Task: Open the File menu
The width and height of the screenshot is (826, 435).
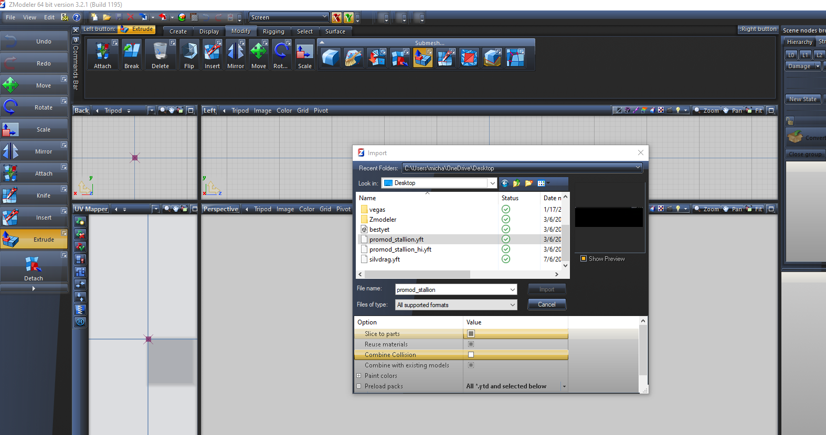Action: coord(10,17)
